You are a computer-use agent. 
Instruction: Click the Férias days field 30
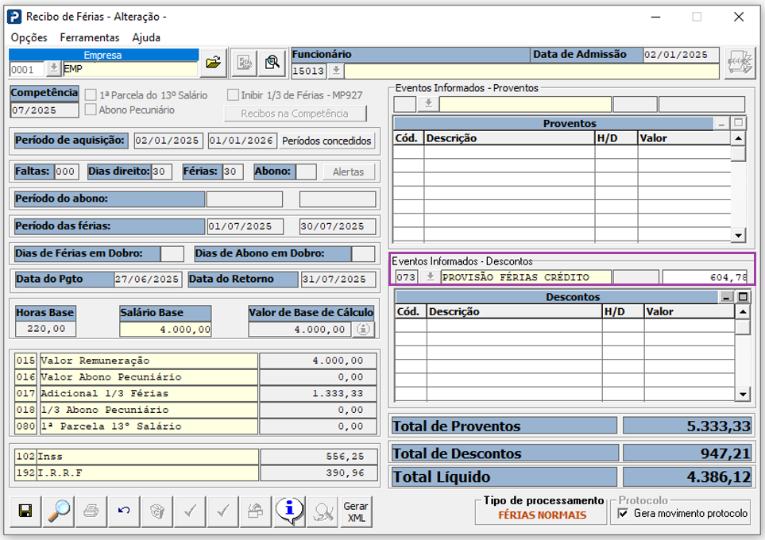pos(233,172)
